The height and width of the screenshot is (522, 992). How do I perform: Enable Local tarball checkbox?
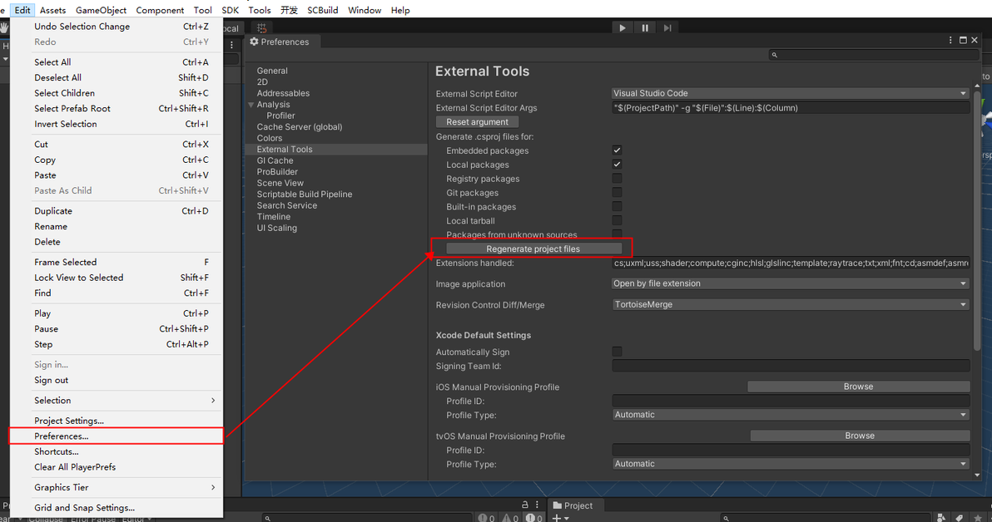(x=617, y=220)
